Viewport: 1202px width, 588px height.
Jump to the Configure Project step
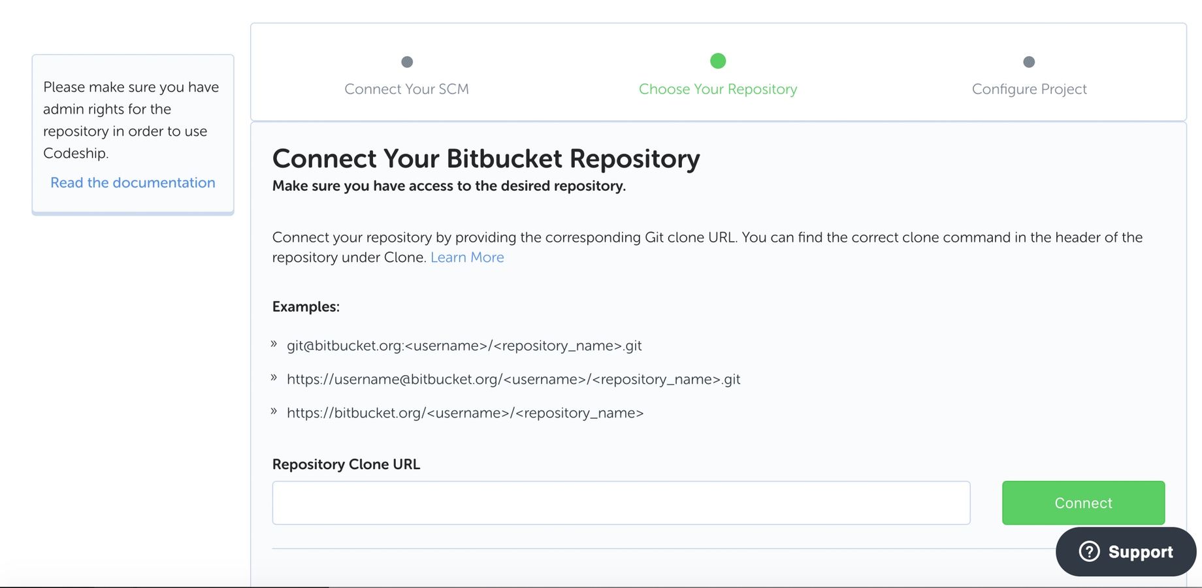pyautogui.click(x=1029, y=89)
